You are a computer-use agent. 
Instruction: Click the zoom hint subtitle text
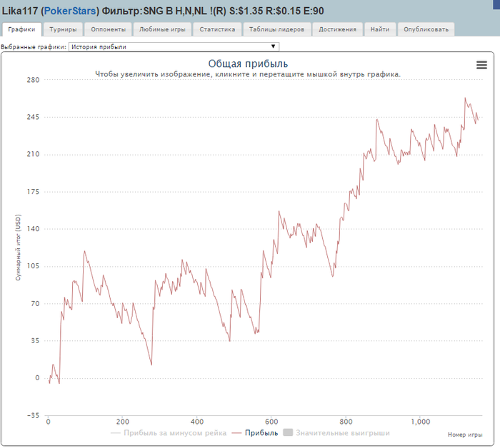[x=248, y=74]
